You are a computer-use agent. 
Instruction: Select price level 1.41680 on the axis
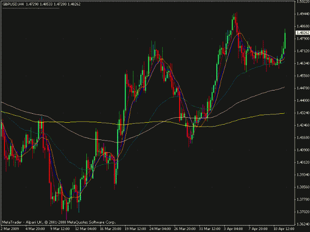point(303,138)
